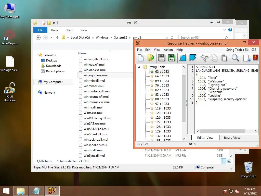Viewport: 261px width, 196px height.
Task: Switch to the Binary View tab
Action: pyautogui.click(x=232, y=138)
